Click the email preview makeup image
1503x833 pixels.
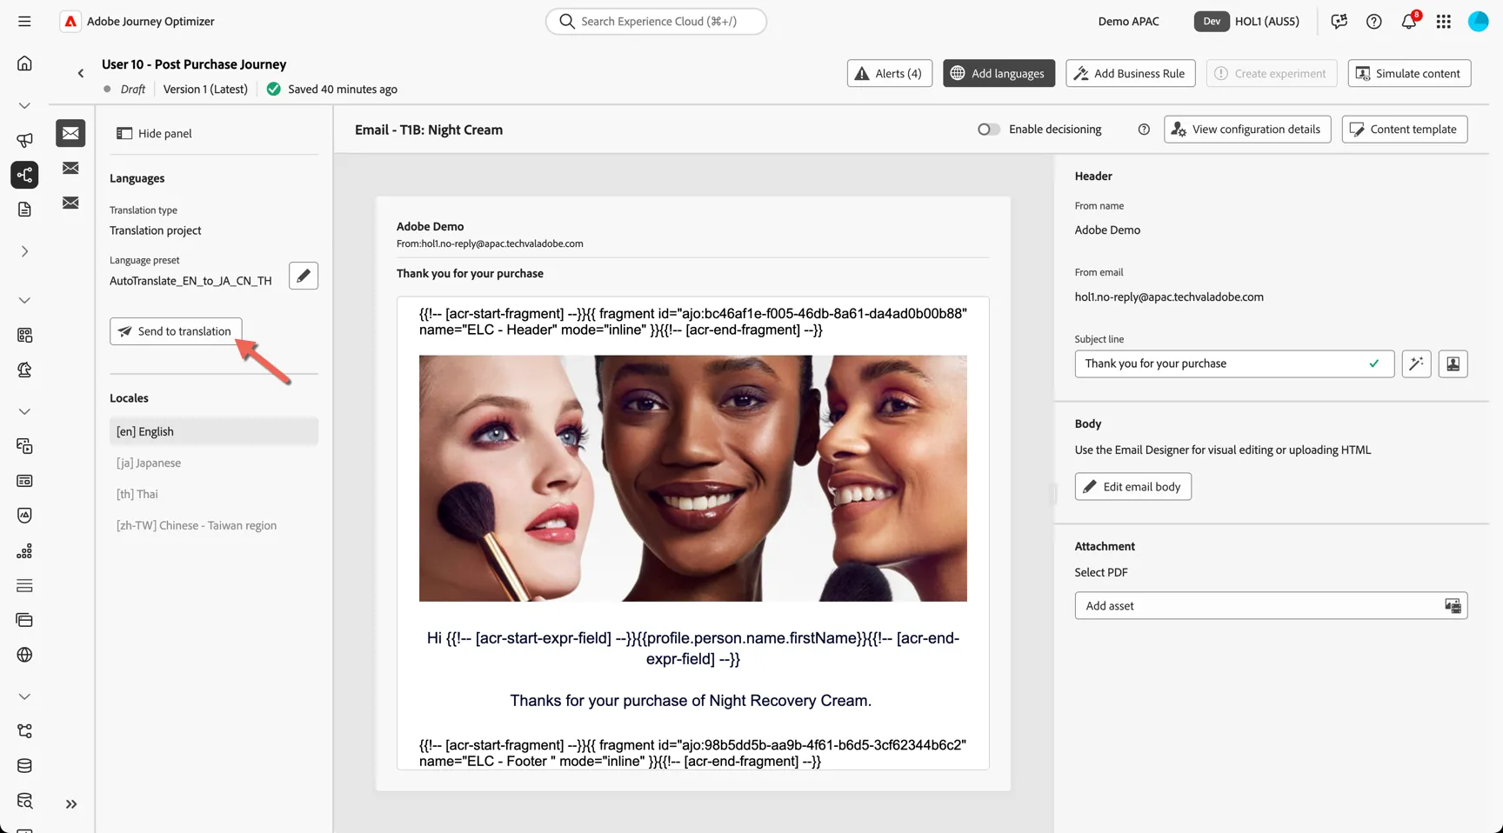pyautogui.click(x=692, y=478)
